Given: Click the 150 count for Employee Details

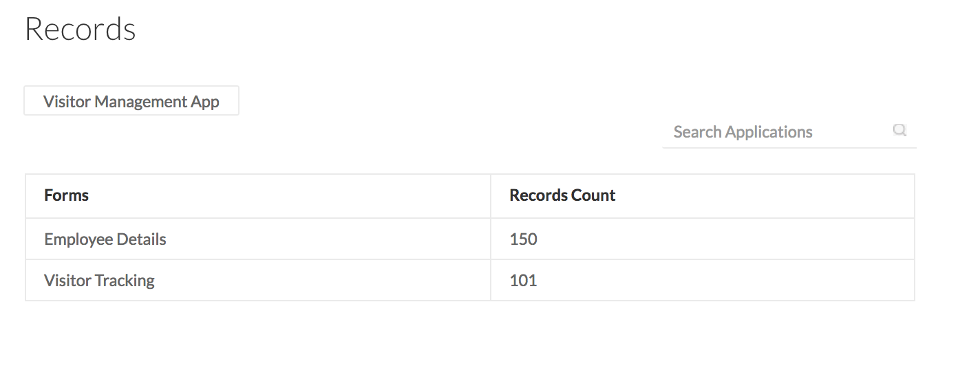Looking at the screenshot, I should point(523,239).
